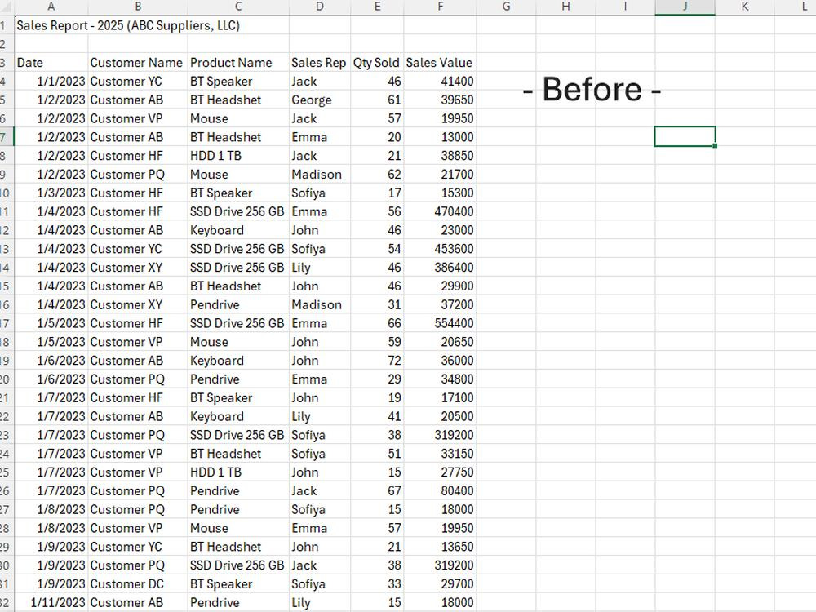
Task: Click sales value 20650
Action: [x=441, y=342]
